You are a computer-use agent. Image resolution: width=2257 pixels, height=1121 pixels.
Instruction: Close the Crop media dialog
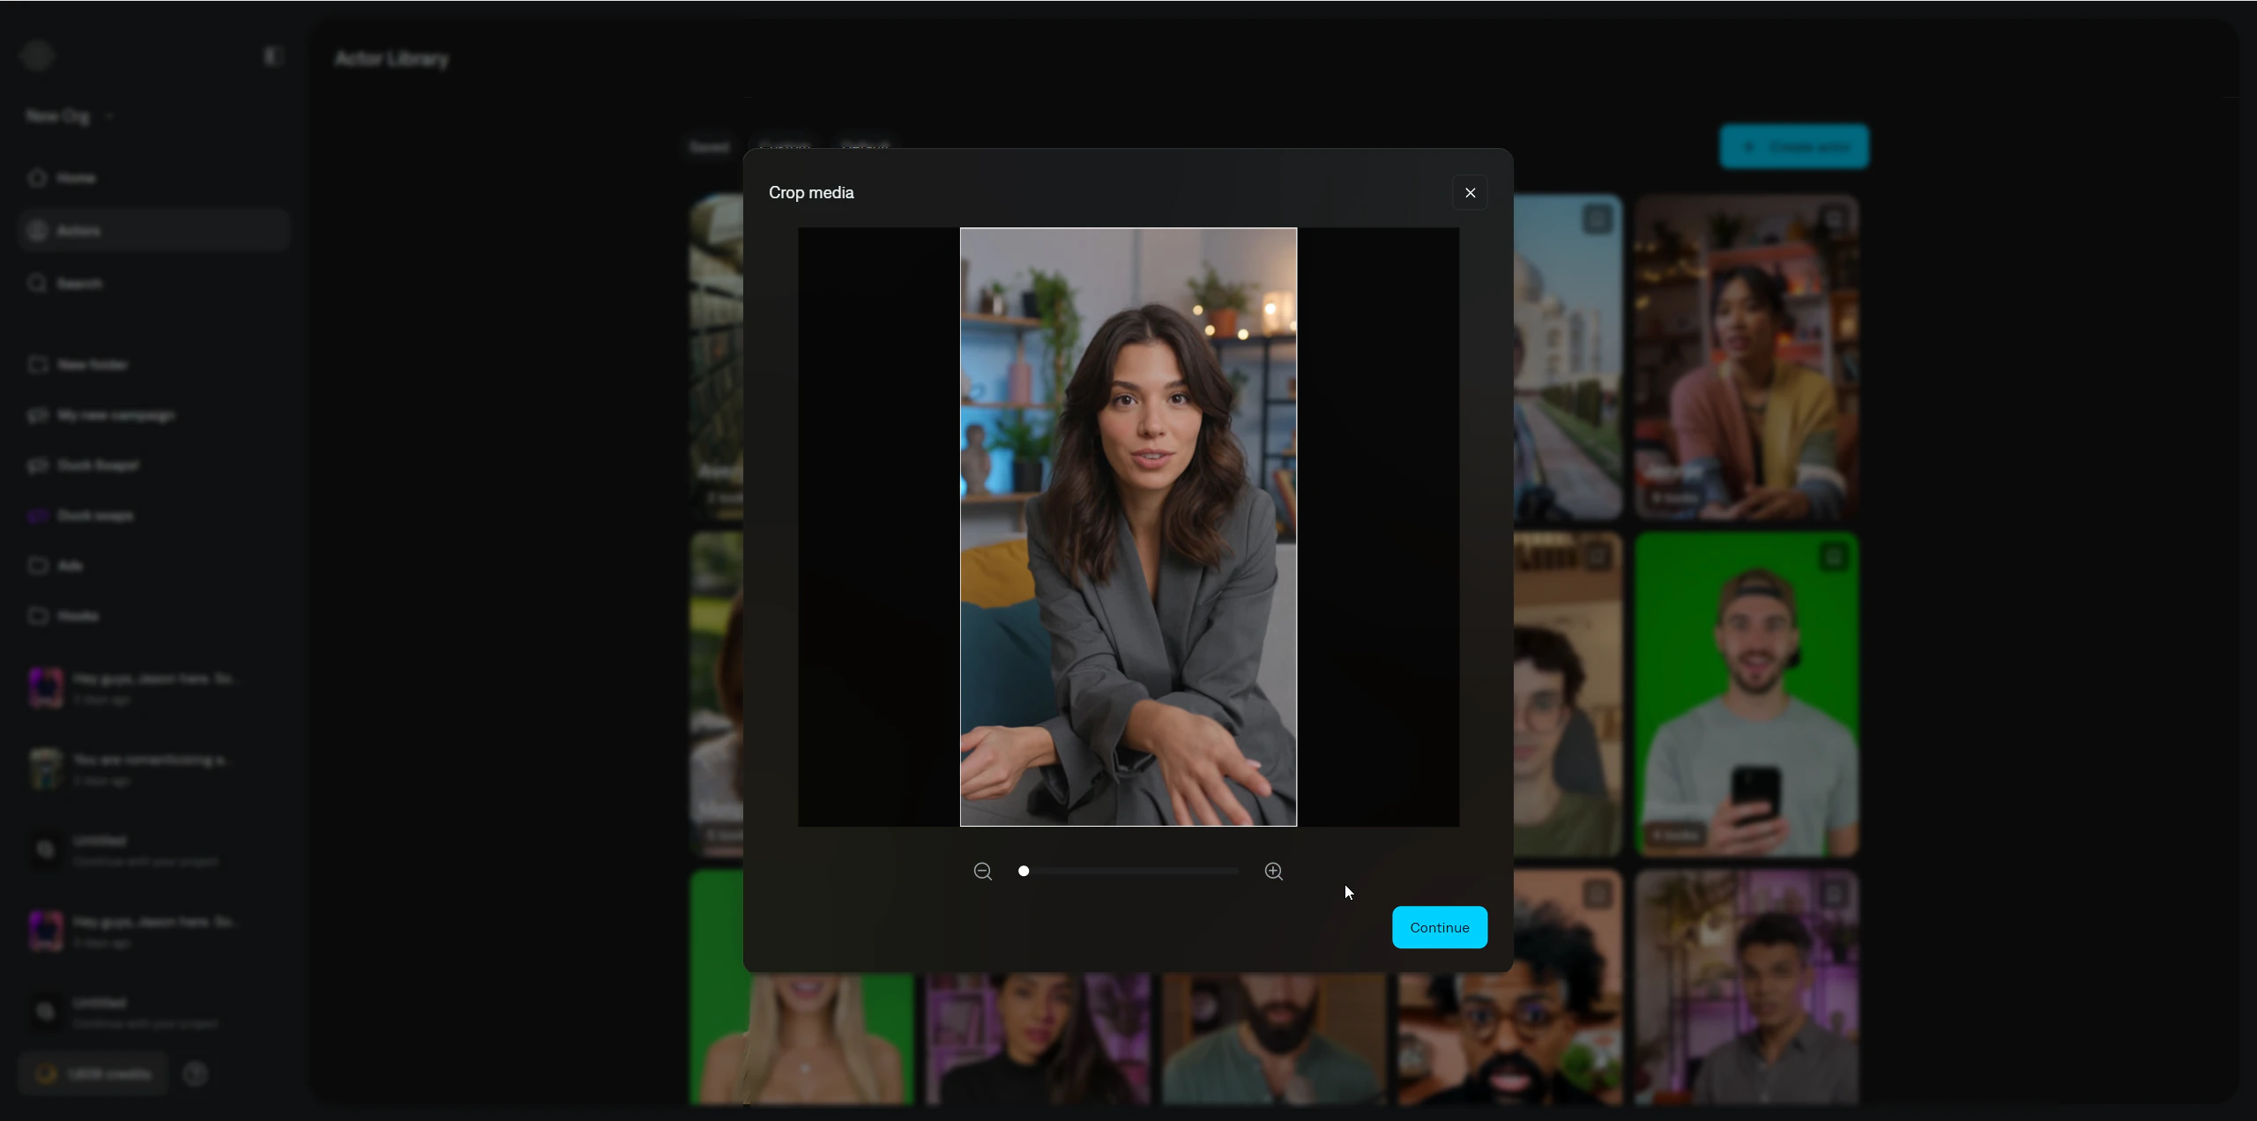pyautogui.click(x=1470, y=192)
